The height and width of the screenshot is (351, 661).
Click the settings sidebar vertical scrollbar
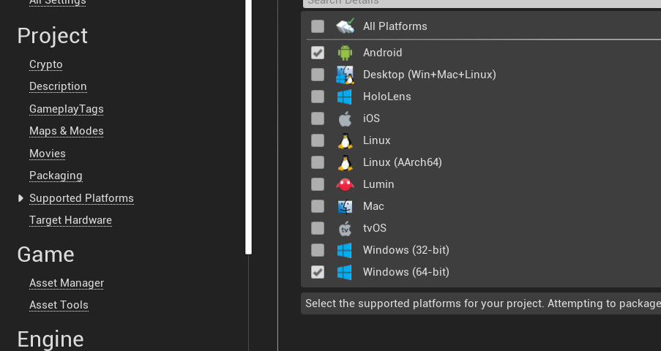(x=248, y=127)
